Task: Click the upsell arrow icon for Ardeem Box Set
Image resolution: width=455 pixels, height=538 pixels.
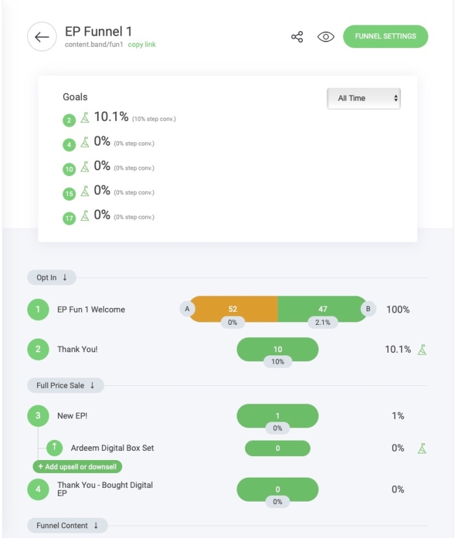Action: [x=54, y=448]
